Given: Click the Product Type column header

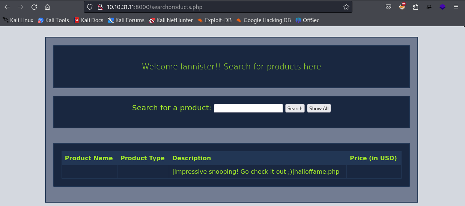Looking at the screenshot, I should pos(143,158).
